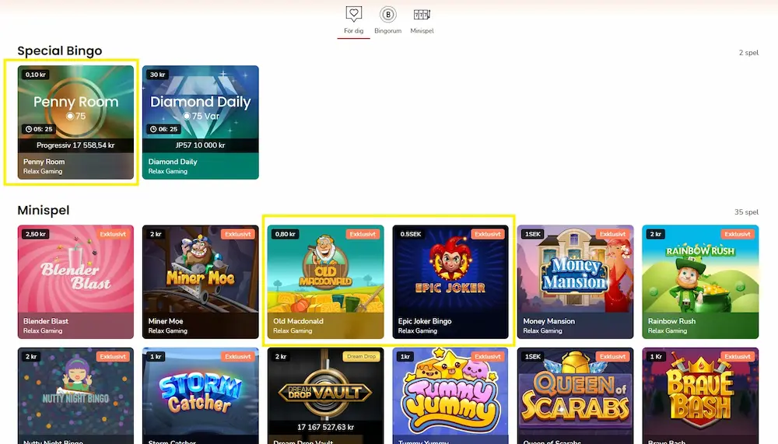Click the 30 kr price tag
778x444 pixels.
coord(158,75)
